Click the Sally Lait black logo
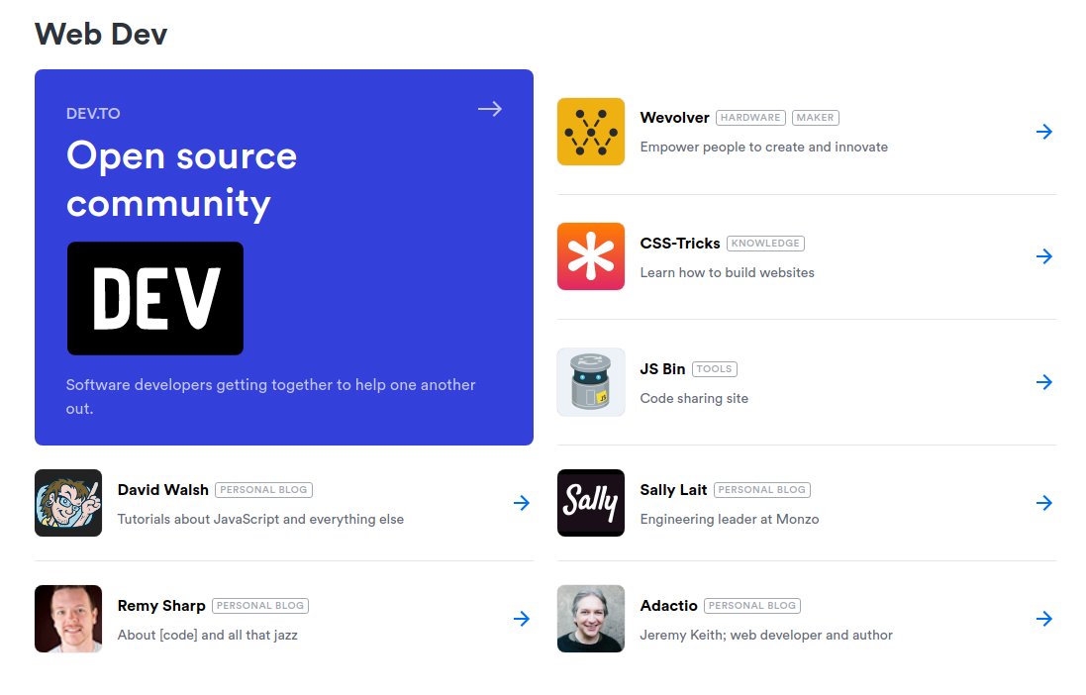1086x695 pixels. [591, 503]
